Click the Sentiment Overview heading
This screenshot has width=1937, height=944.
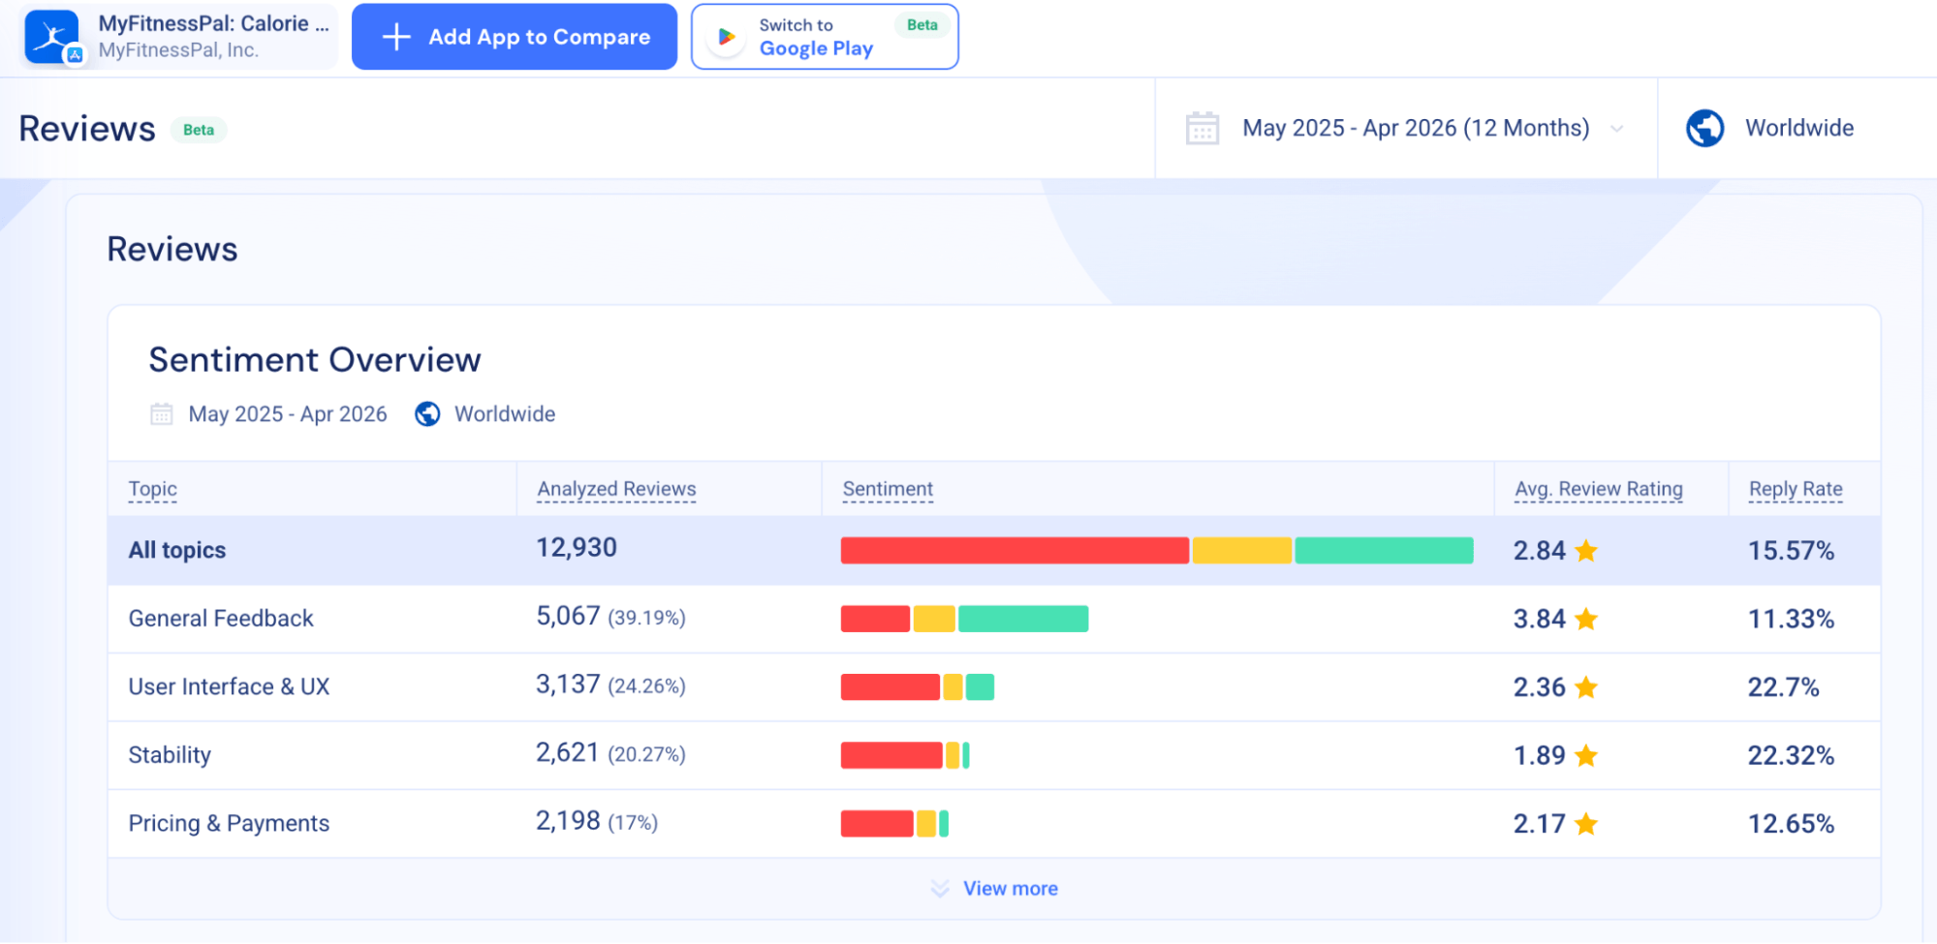315,360
